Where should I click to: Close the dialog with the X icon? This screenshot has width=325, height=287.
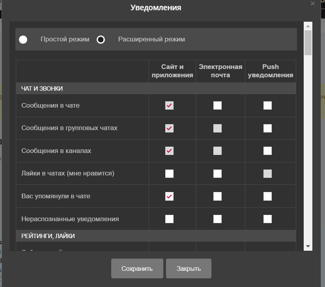[313, 4]
